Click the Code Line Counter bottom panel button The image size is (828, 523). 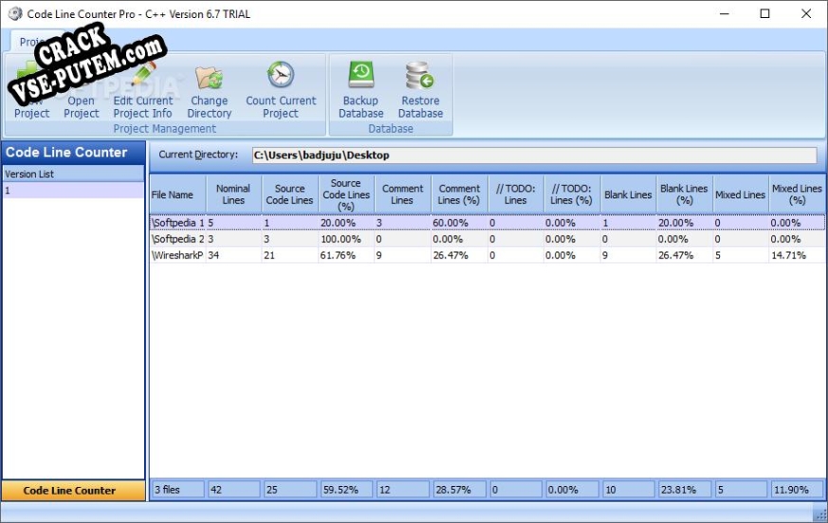(x=73, y=490)
